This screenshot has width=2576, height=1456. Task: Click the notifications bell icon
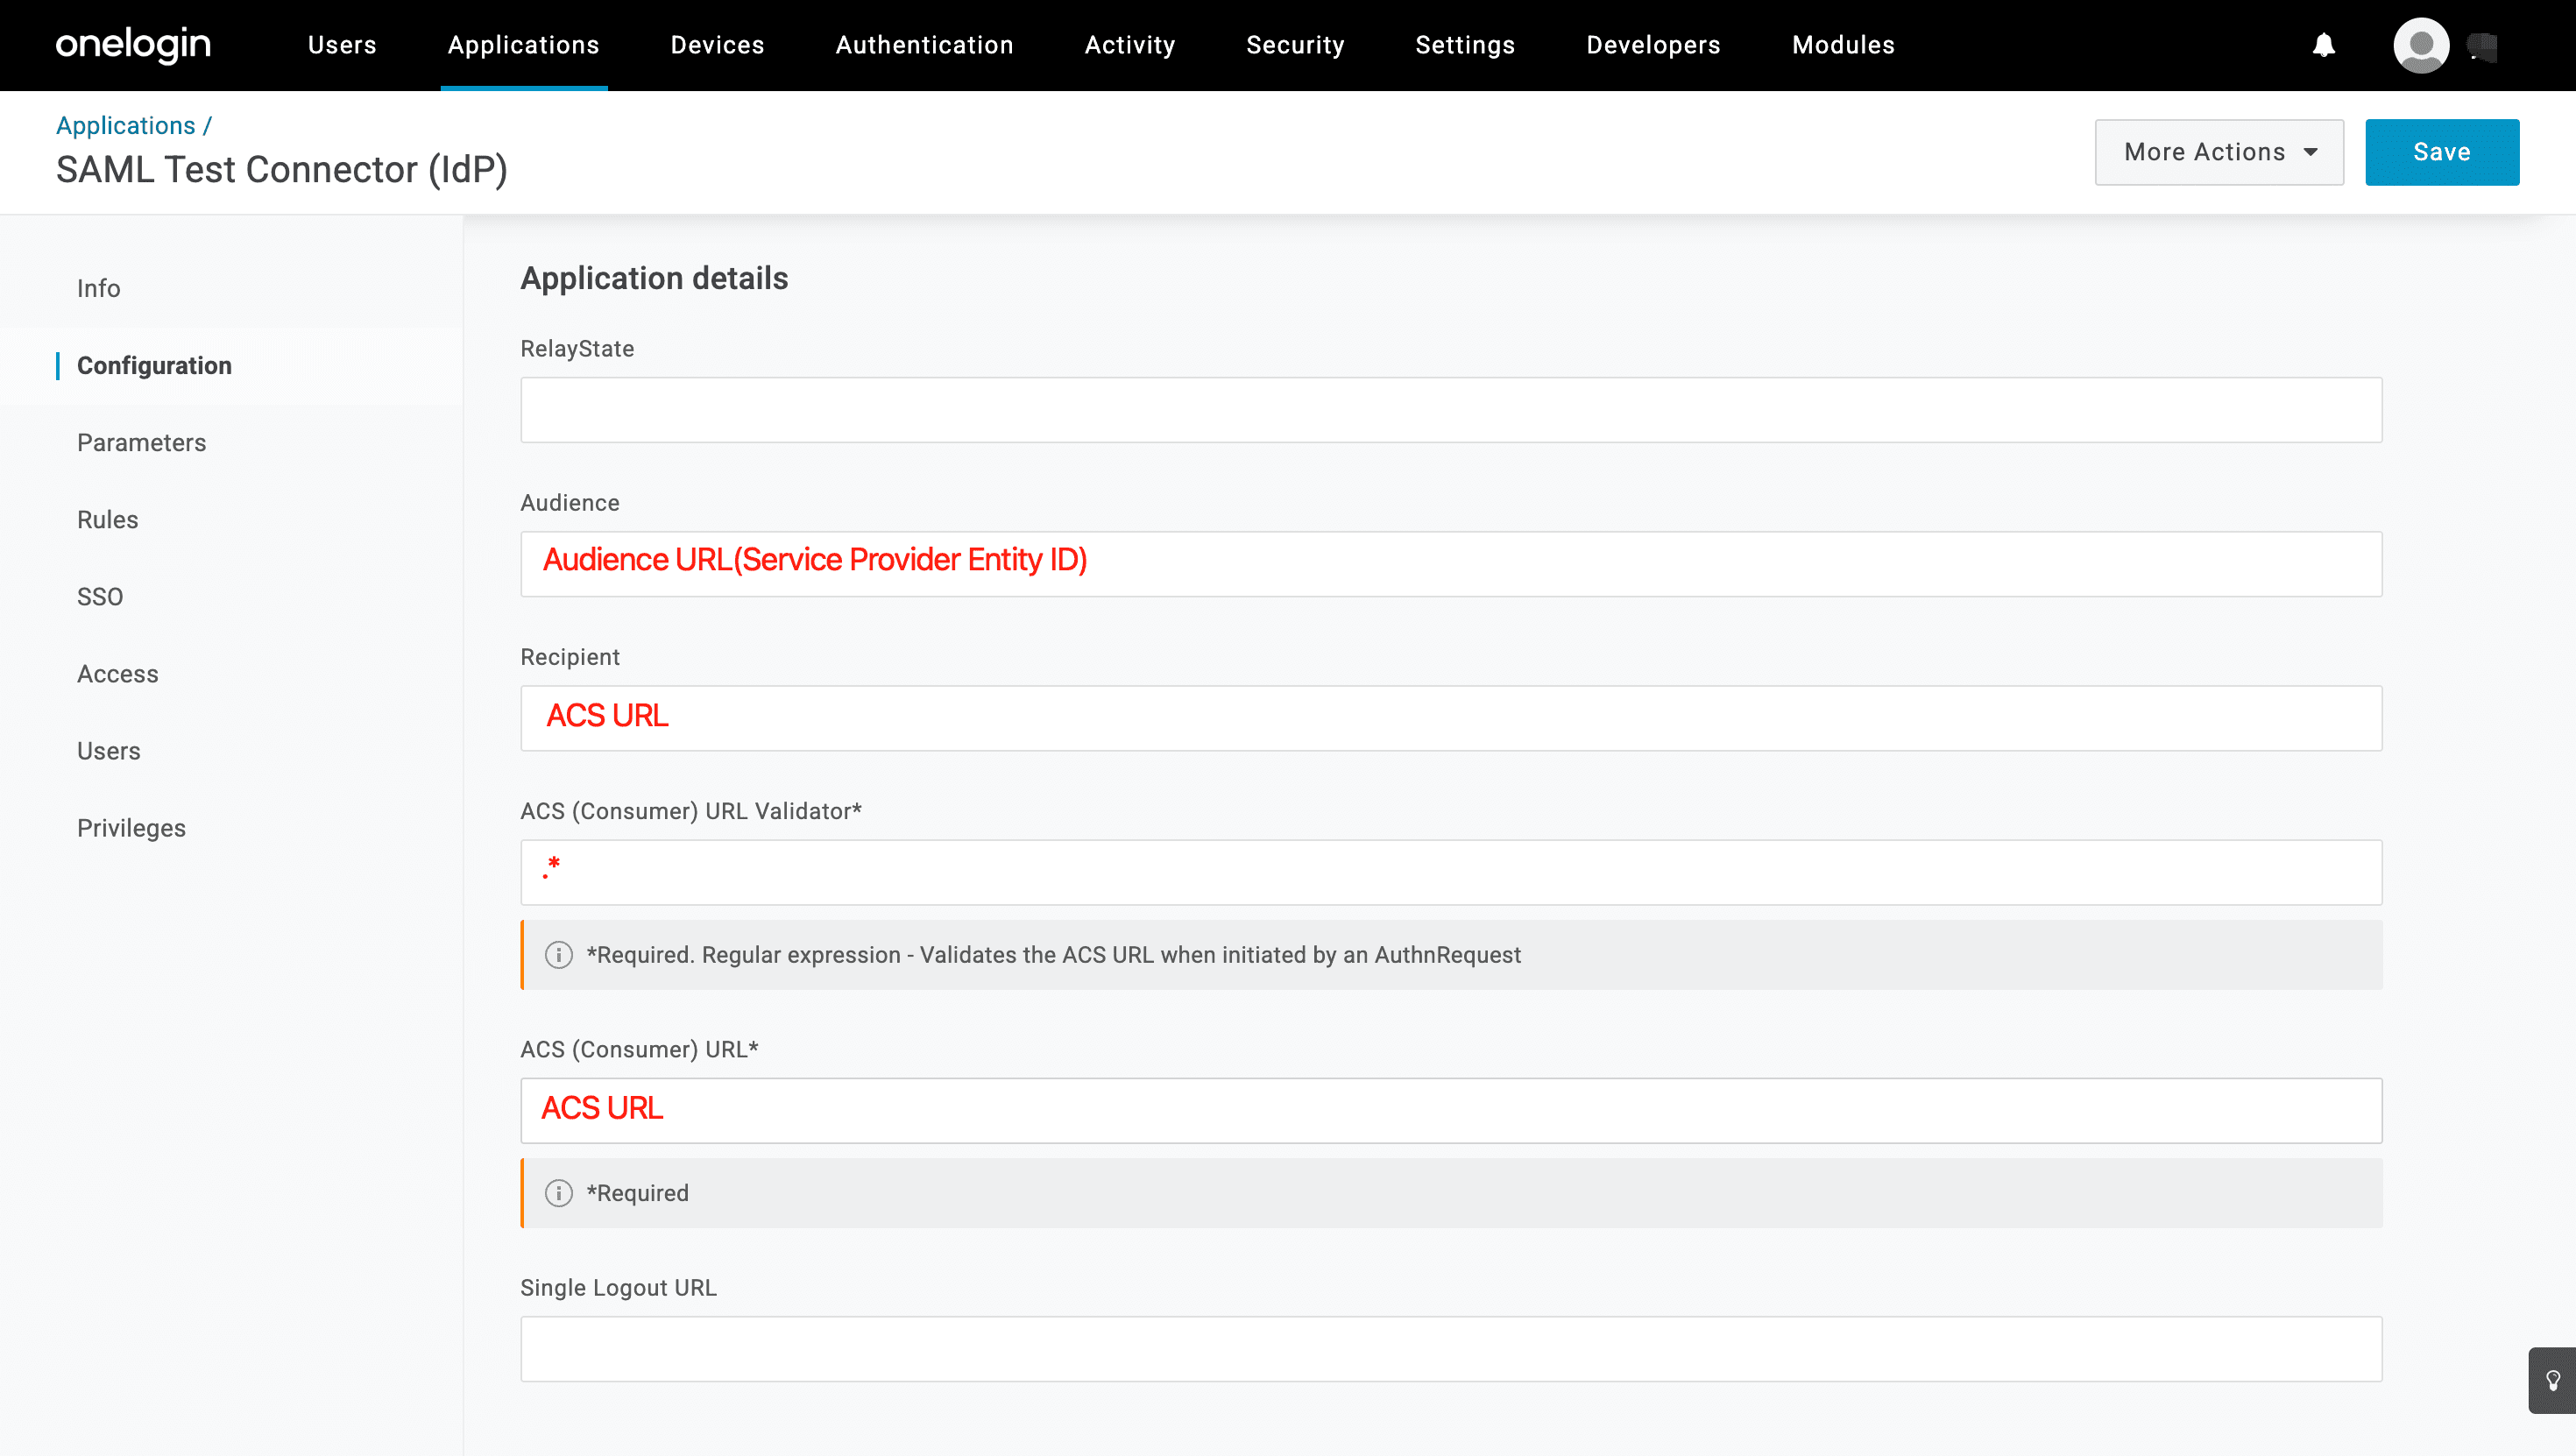[x=2323, y=45]
